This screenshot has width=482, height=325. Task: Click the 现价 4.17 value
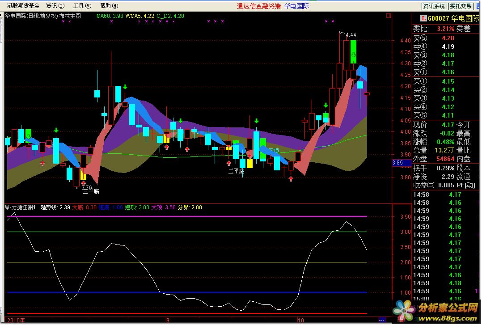pos(448,125)
